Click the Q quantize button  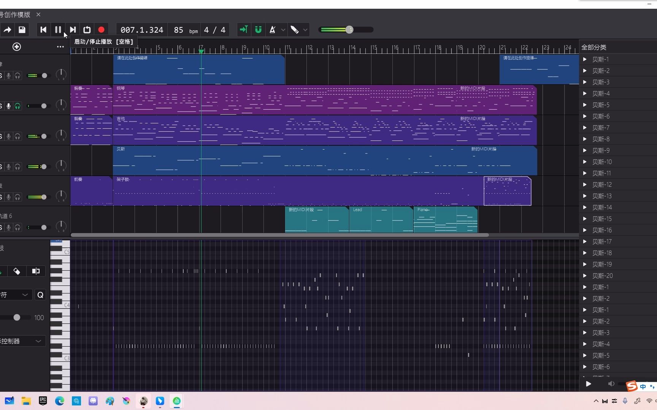[40, 295]
